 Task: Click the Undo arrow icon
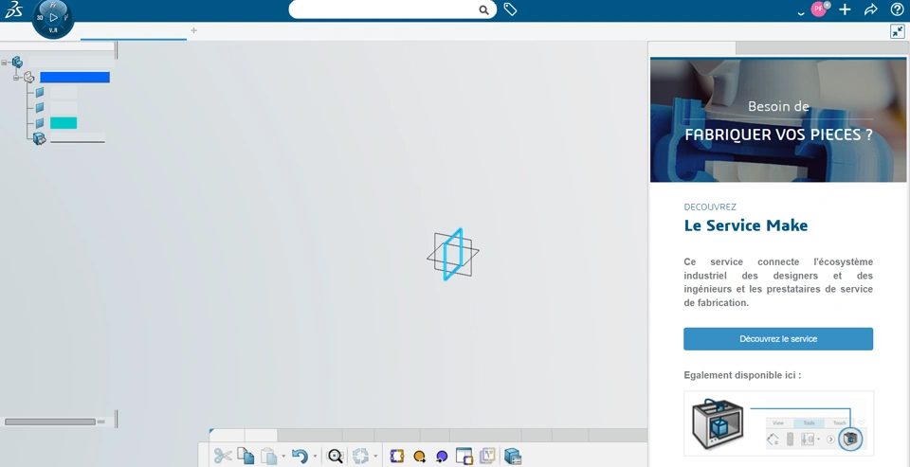[x=300, y=456]
